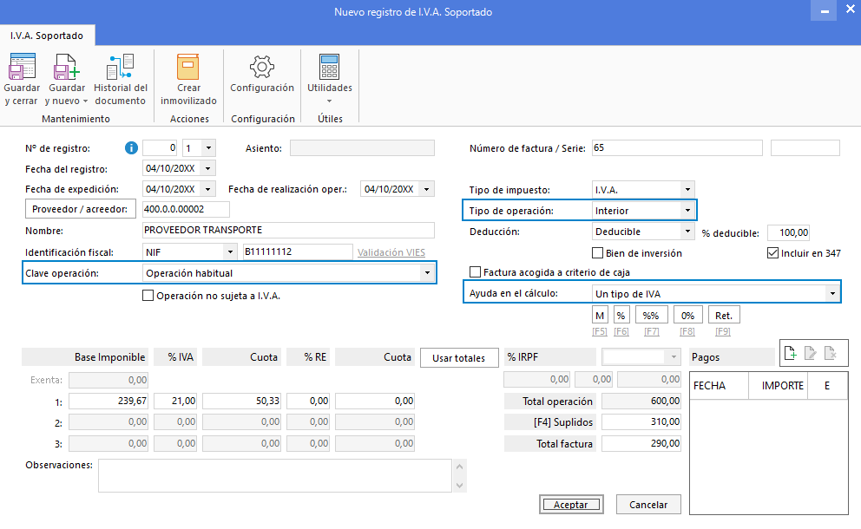861x529 pixels.
Task: Expand the Identificación fiscal NIF dropdown
Action: pyautogui.click(x=230, y=252)
